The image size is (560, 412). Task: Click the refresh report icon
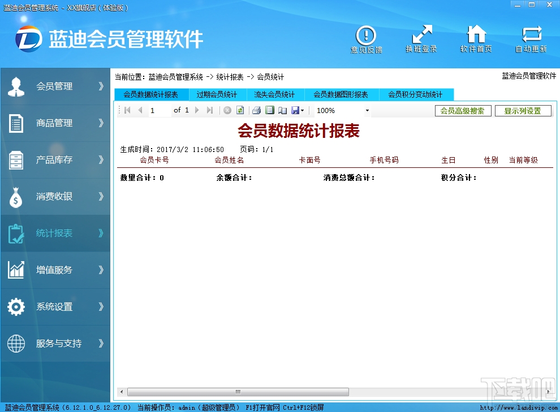point(240,110)
